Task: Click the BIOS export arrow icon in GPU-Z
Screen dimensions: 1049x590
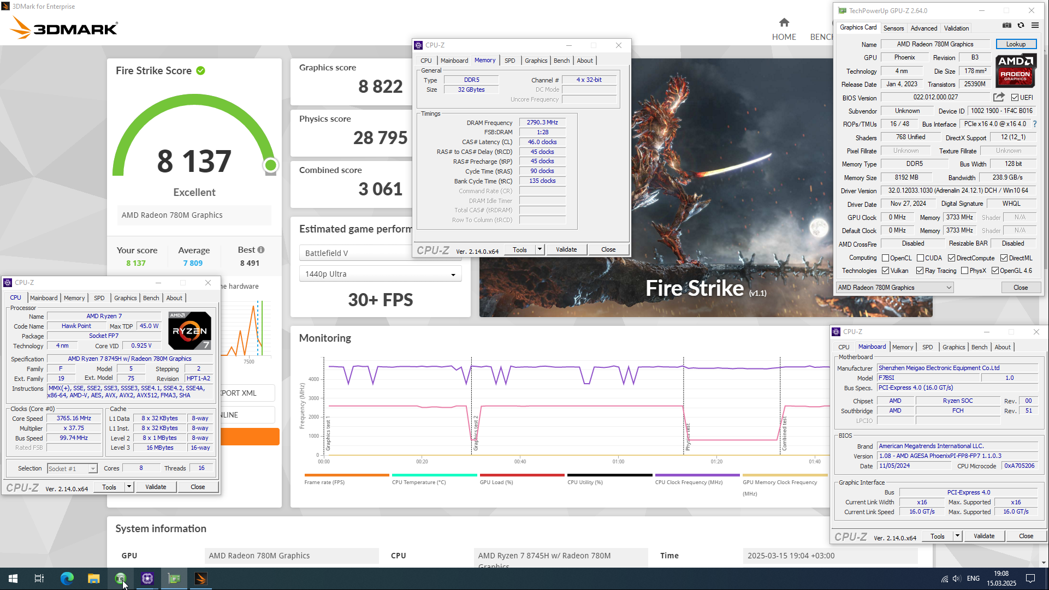Action: [999, 97]
